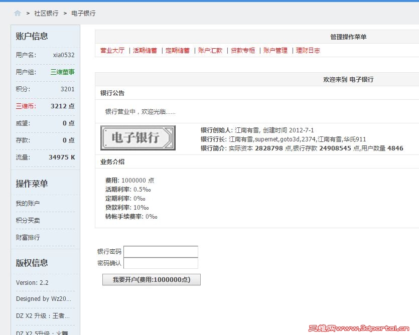Screen dimensions: 419x335
Task: Click the 存款 value 0 点
Action: click(69, 140)
